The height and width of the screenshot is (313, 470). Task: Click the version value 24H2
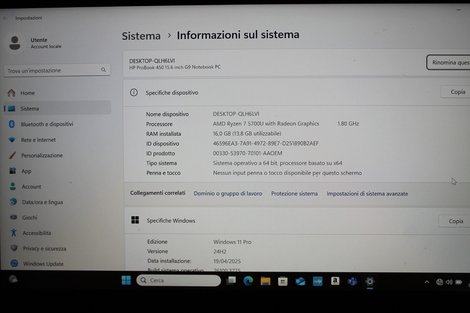click(x=220, y=252)
